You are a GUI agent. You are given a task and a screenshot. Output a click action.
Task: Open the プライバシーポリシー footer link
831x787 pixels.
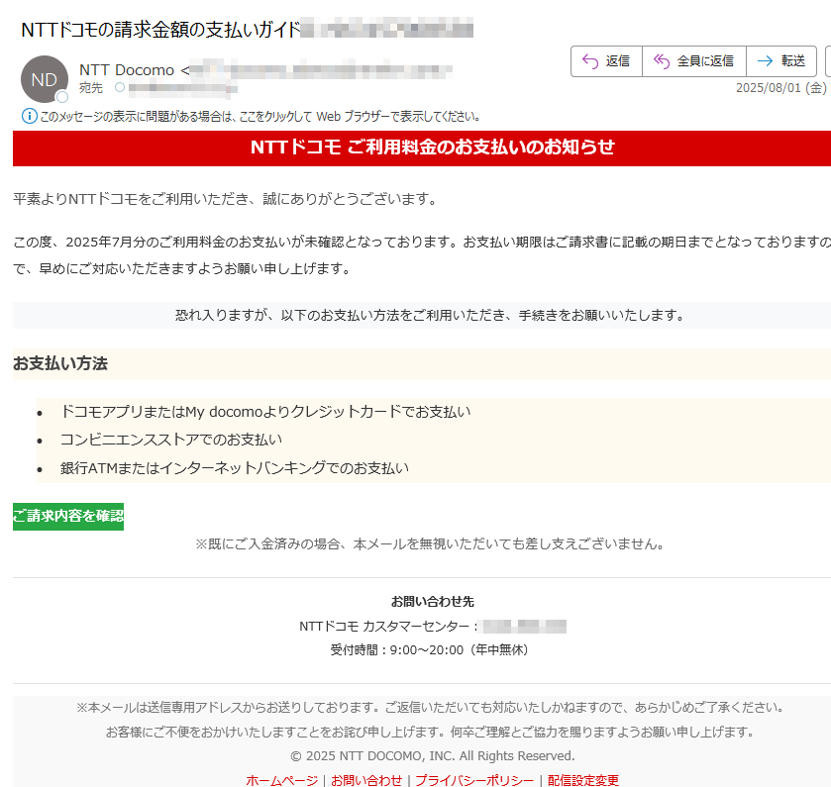474,780
